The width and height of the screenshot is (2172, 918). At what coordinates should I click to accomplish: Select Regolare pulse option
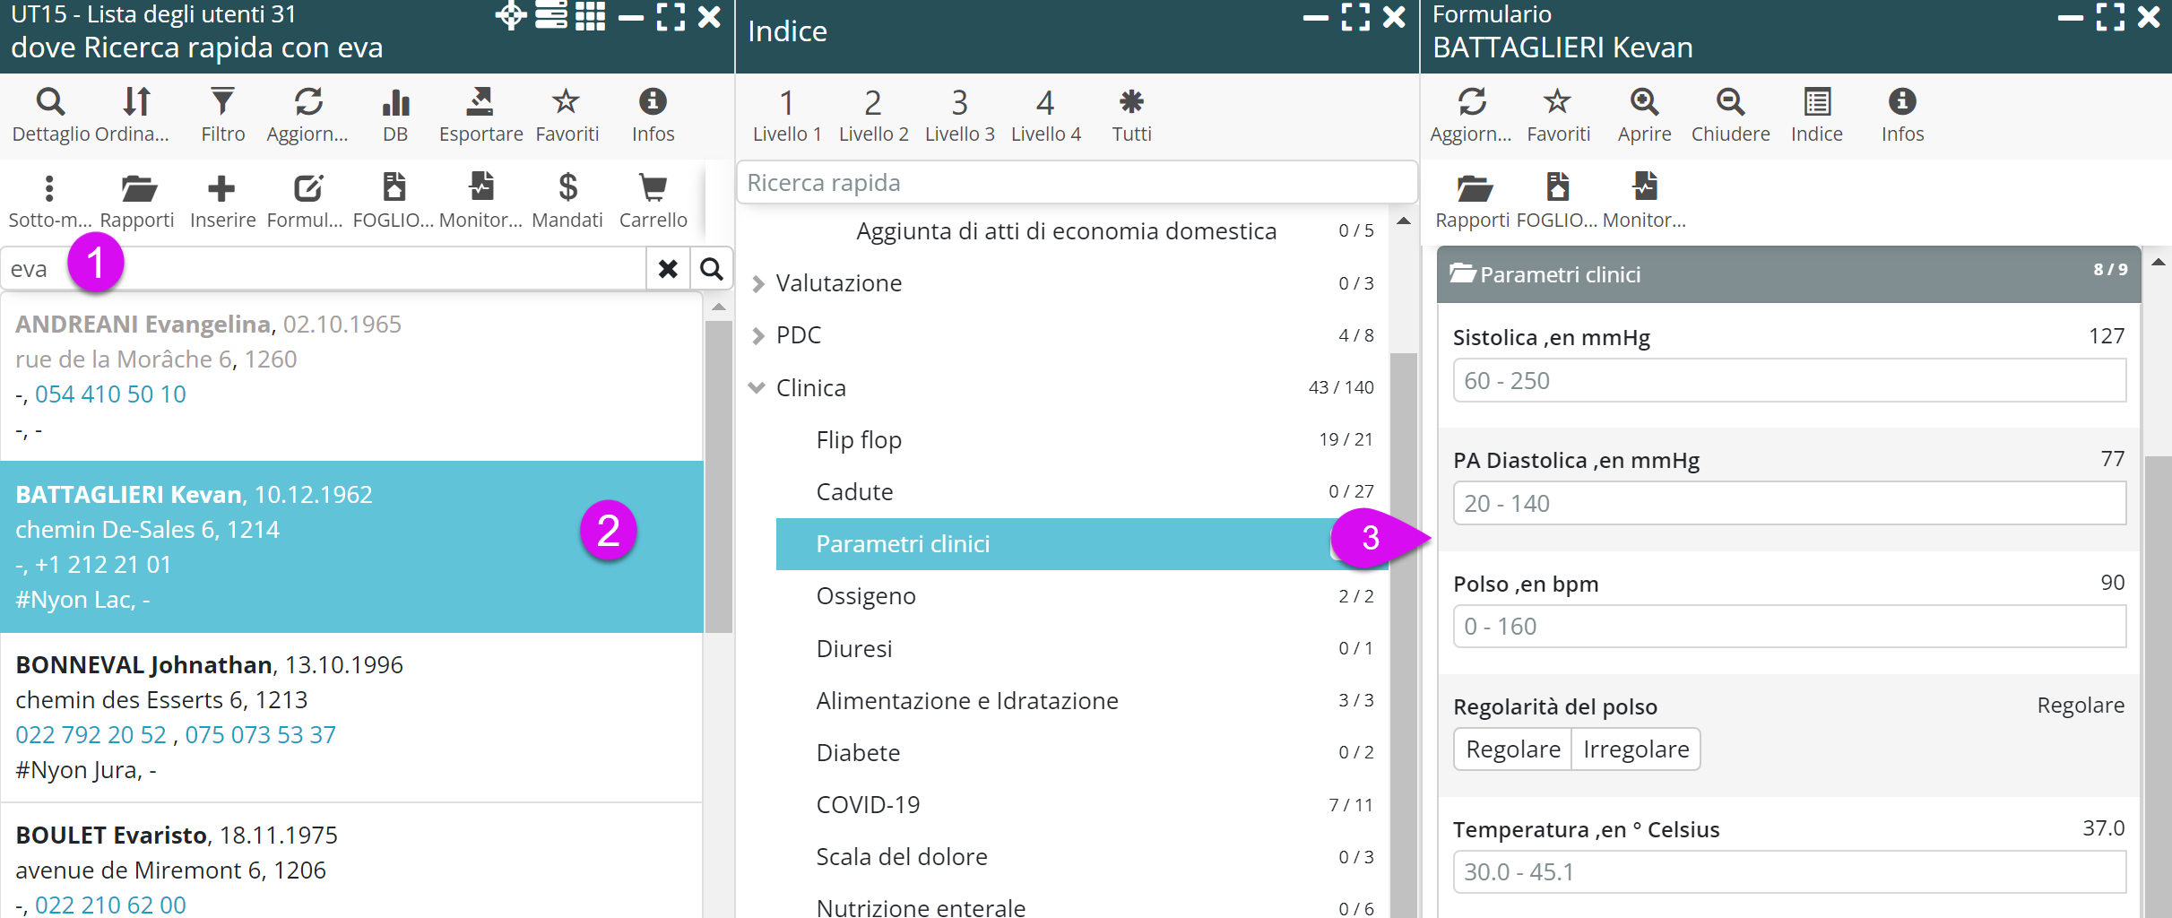[1512, 749]
